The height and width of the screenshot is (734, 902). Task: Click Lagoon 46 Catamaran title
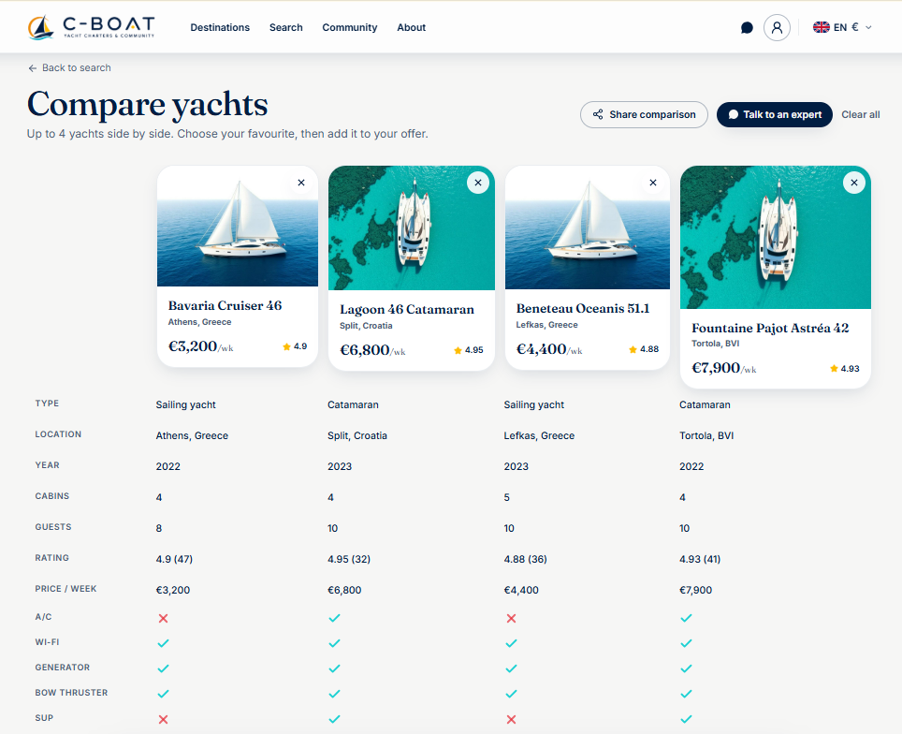click(407, 310)
